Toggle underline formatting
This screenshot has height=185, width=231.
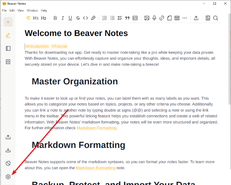pos(70,18)
